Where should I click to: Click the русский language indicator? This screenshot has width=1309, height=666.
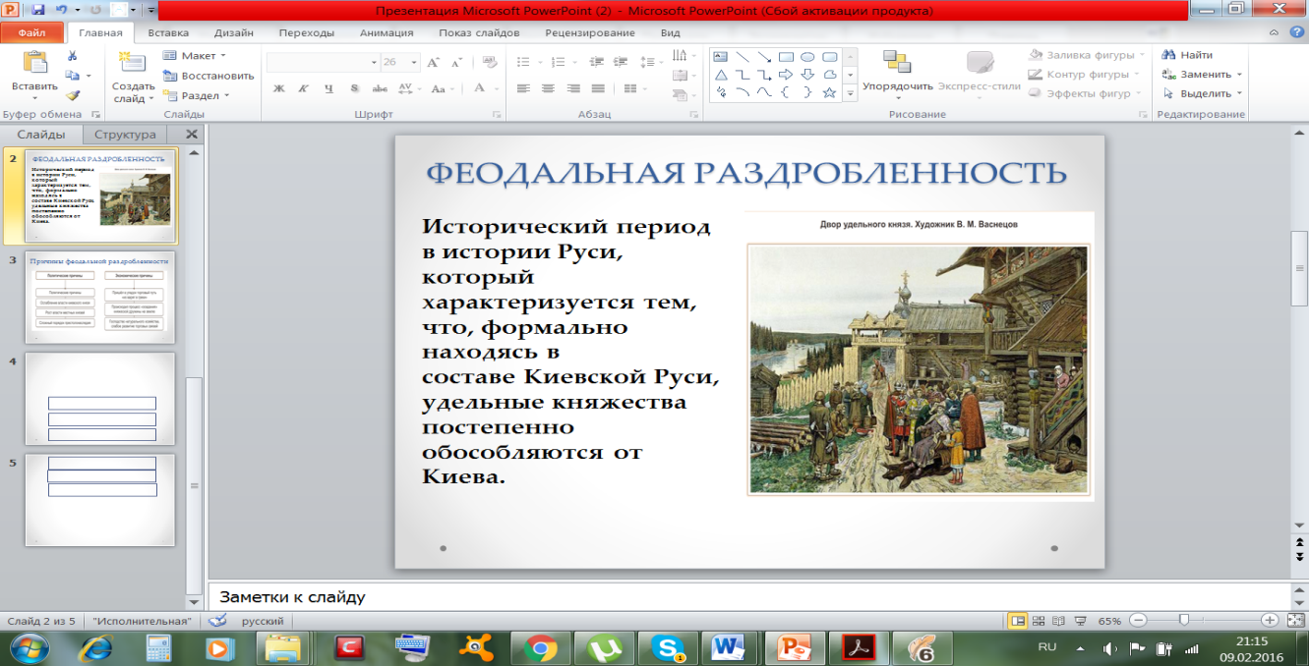(263, 621)
